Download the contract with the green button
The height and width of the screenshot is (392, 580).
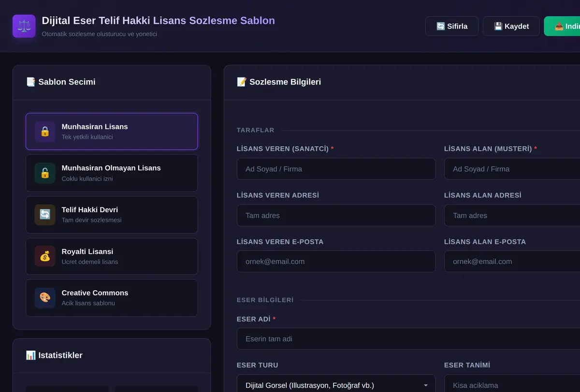point(562,26)
